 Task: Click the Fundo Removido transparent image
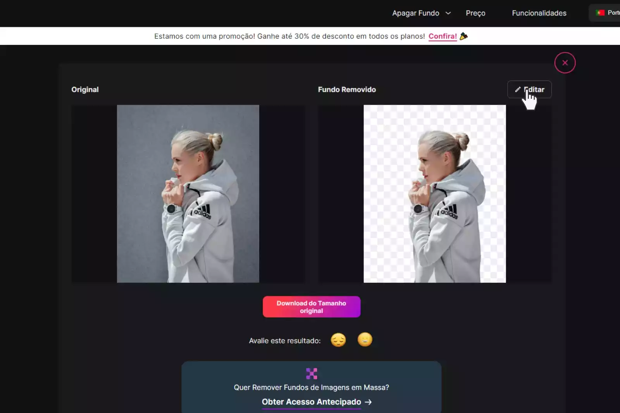(434, 193)
